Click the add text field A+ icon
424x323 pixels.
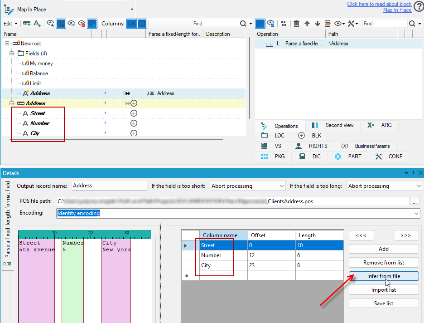click(x=37, y=24)
